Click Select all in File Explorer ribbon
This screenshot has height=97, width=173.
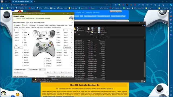pos(101,28)
